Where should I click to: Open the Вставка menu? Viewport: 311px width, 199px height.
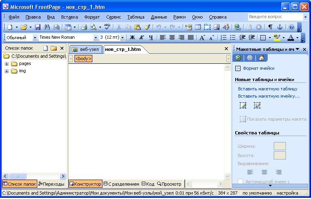[x=69, y=17]
